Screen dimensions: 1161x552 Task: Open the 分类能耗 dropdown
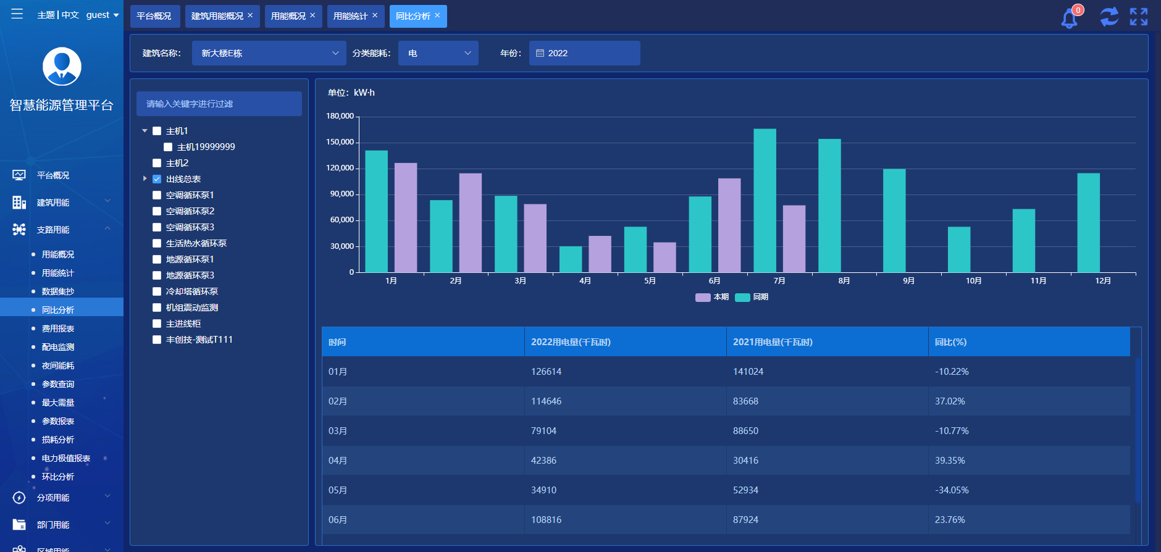click(x=438, y=53)
